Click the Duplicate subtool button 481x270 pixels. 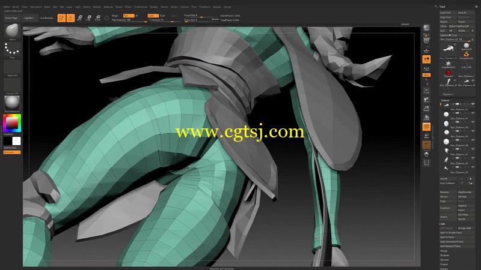pyautogui.click(x=448, y=208)
